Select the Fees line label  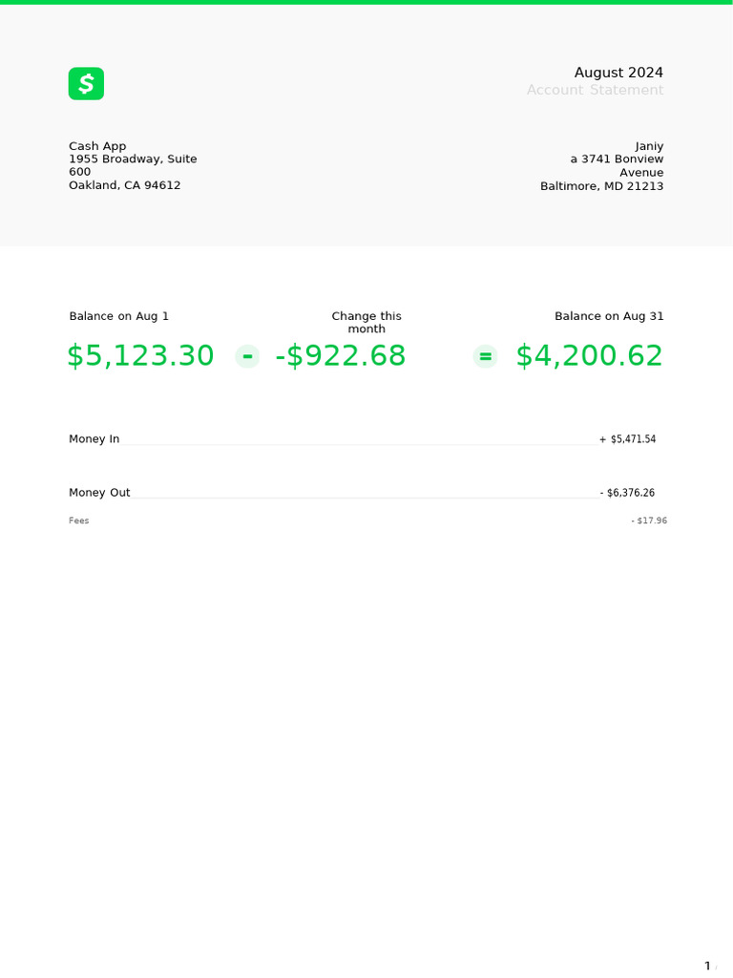(79, 521)
